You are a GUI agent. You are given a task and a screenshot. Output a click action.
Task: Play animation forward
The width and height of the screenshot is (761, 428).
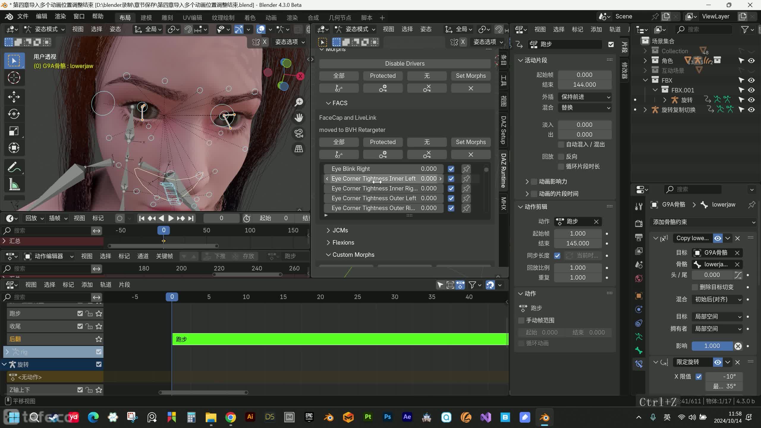(171, 218)
